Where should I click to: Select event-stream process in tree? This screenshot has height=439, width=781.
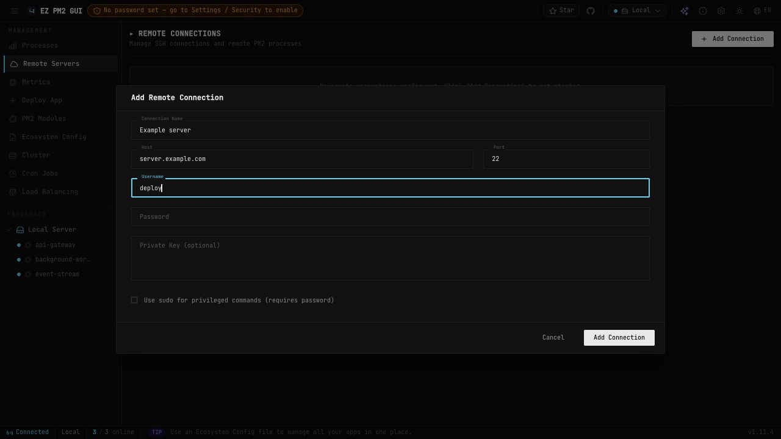[57, 274]
